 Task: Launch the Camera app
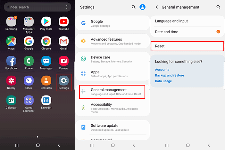pyautogui.click(x=64, y=61)
